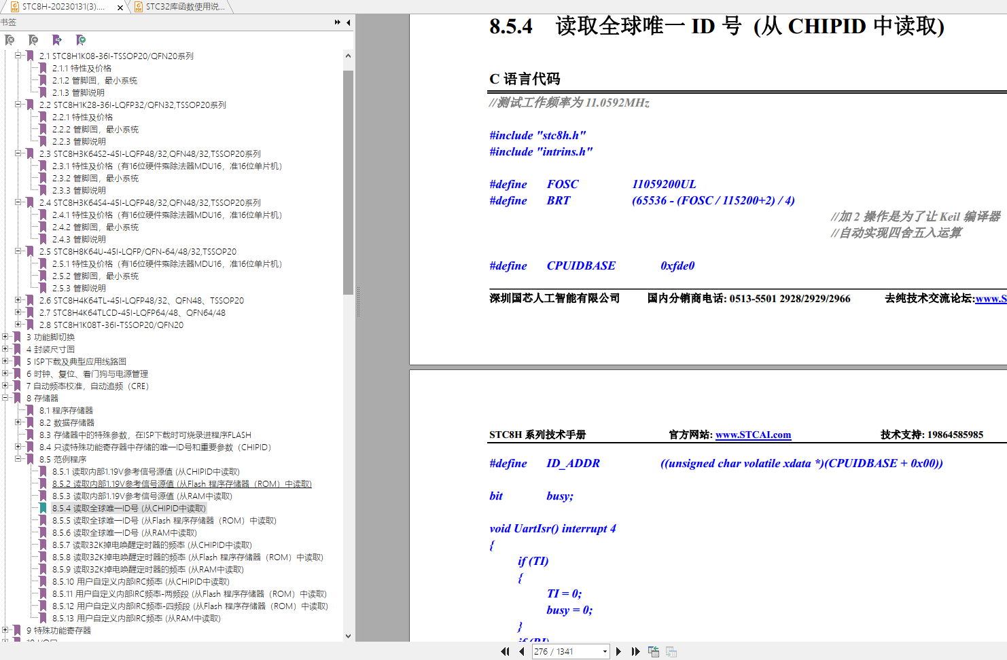Jump to the last page

(x=635, y=651)
